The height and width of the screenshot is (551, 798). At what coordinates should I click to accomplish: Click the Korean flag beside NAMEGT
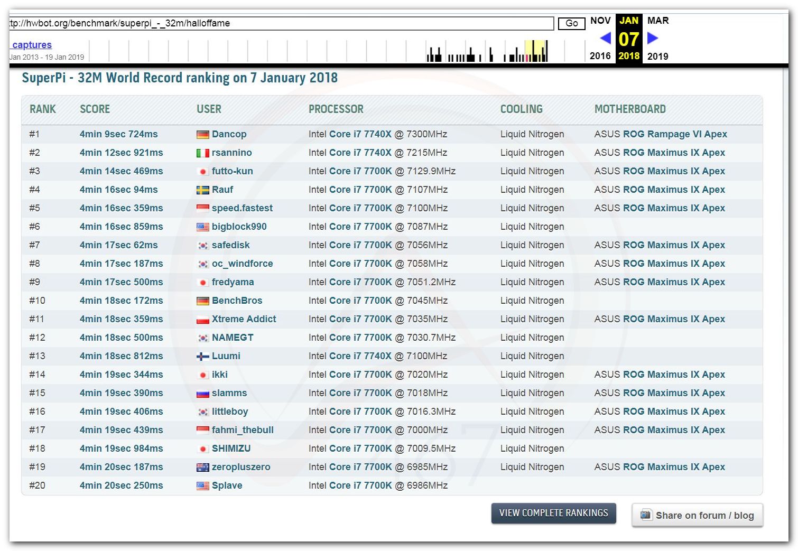(202, 338)
